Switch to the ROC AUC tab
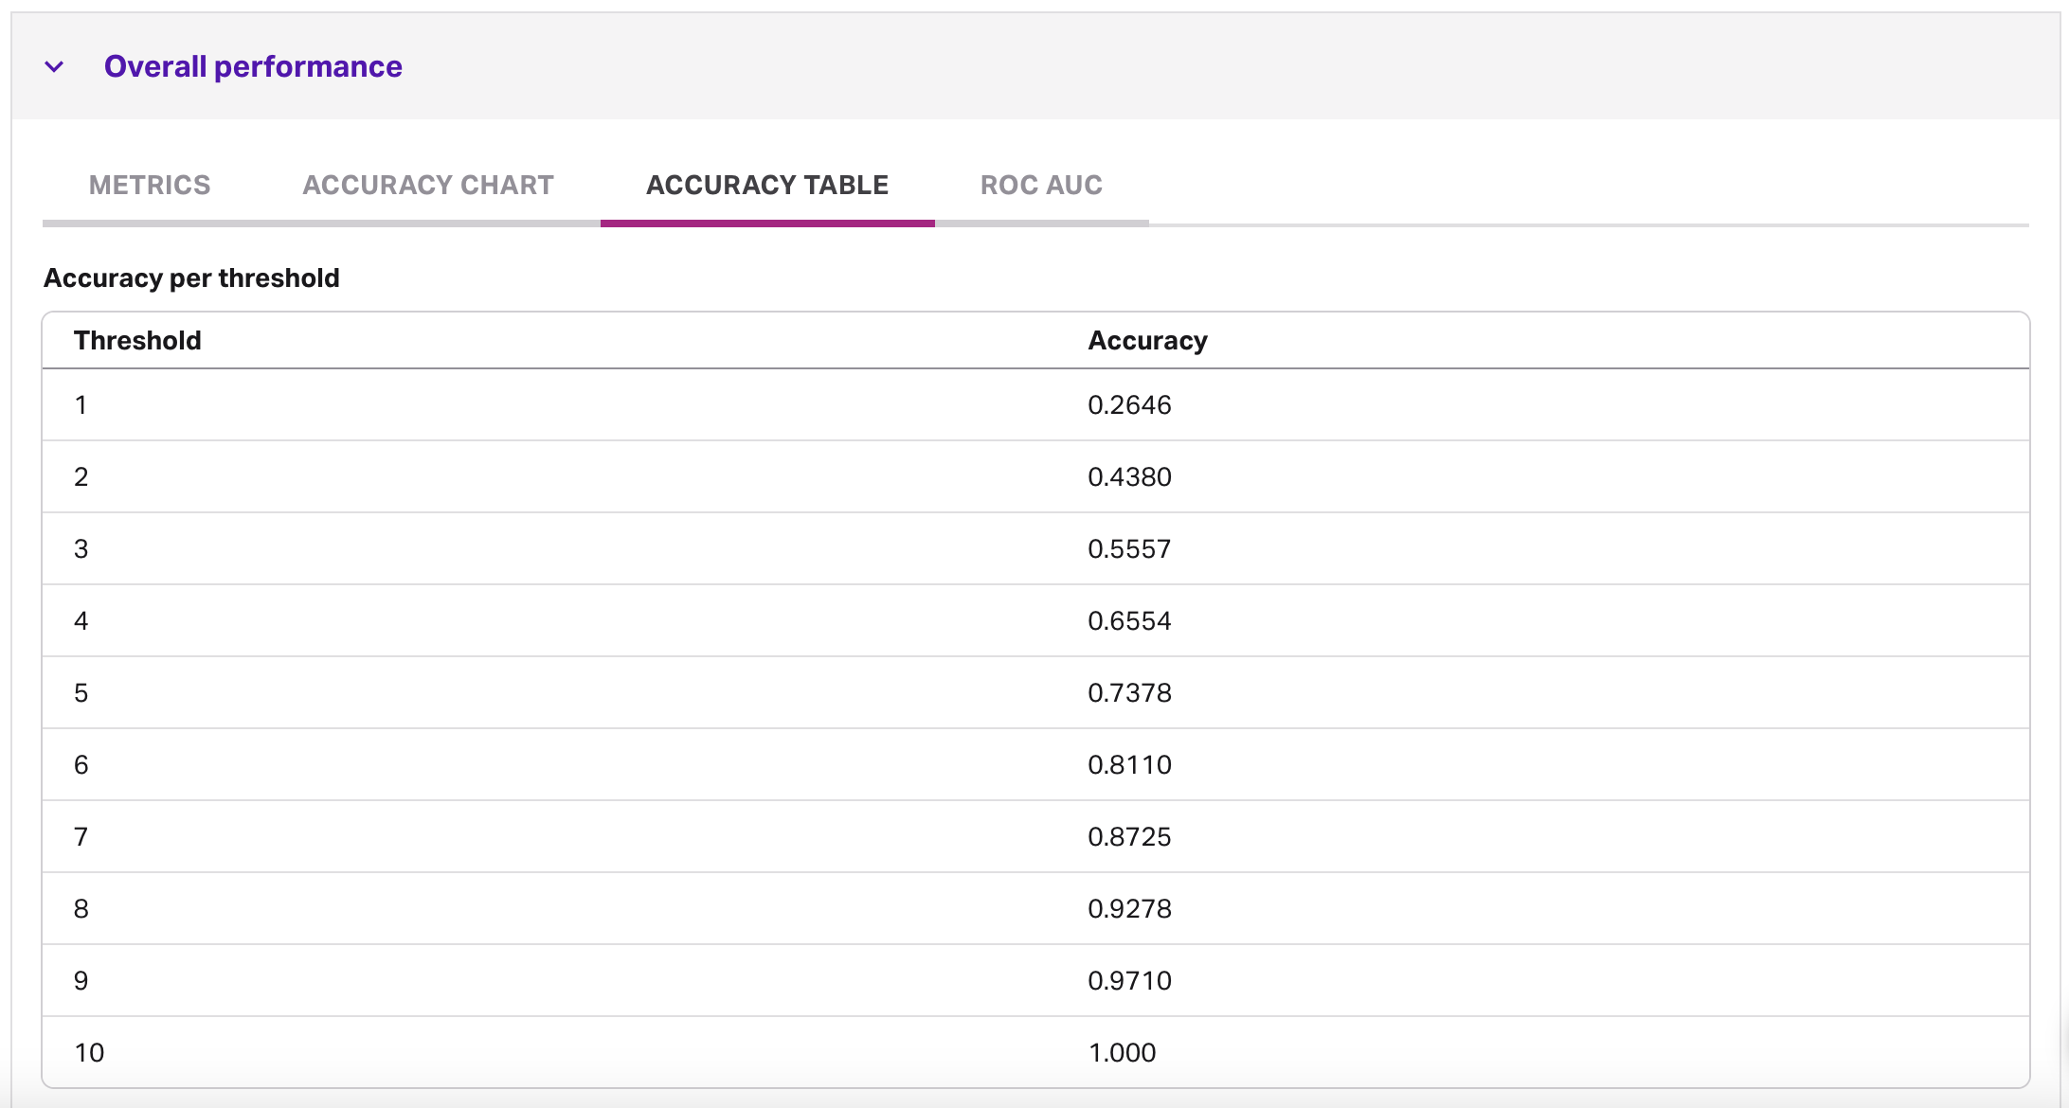 [x=1041, y=185]
